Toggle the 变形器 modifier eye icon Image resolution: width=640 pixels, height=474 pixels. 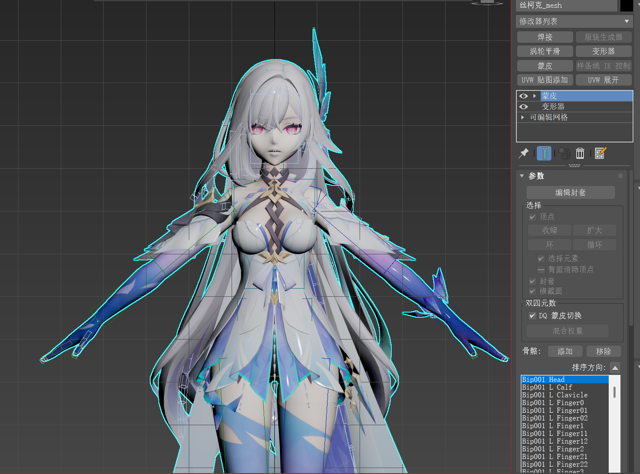523,107
